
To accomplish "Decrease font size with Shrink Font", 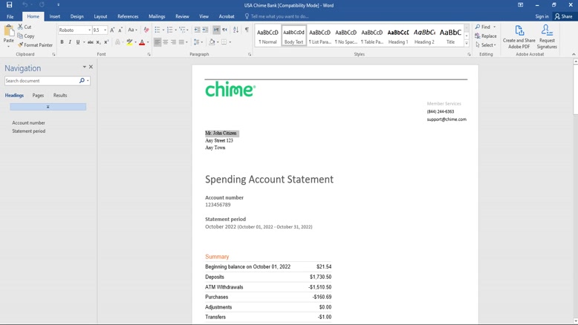I will tap(120, 30).
